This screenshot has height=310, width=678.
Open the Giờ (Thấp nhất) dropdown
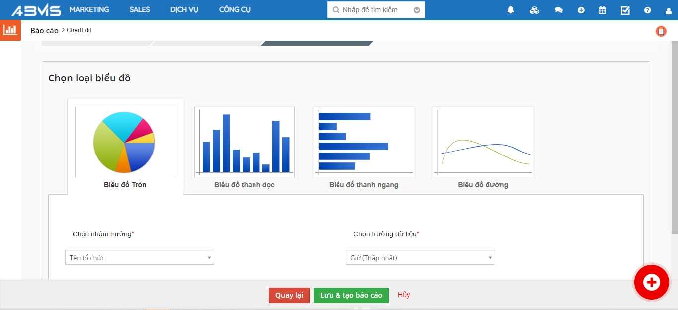[x=421, y=257]
